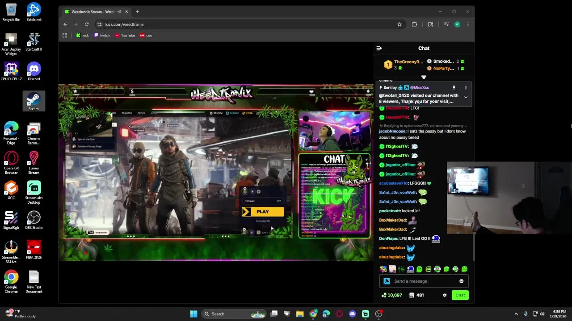Open the emoji picker in the message box
The height and width of the screenshot is (321, 572).
pos(461,281)
